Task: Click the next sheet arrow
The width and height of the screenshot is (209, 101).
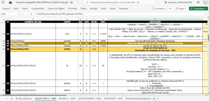Action: [7, 99]
